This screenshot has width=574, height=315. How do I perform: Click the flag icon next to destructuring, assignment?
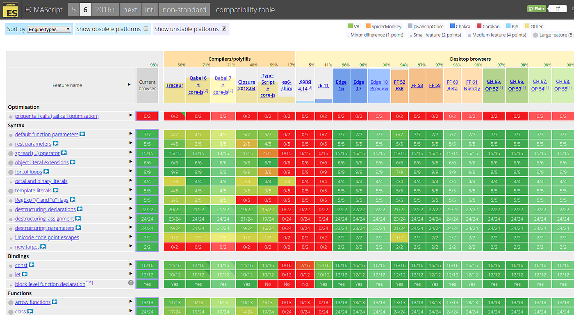pos(78,219)
